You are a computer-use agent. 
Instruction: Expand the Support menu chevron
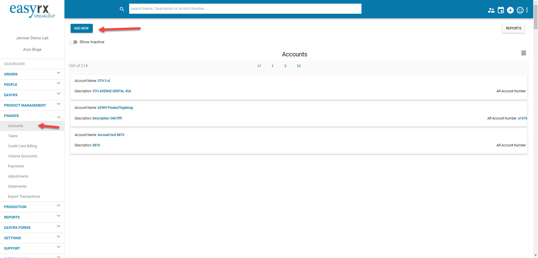(59, 247)
